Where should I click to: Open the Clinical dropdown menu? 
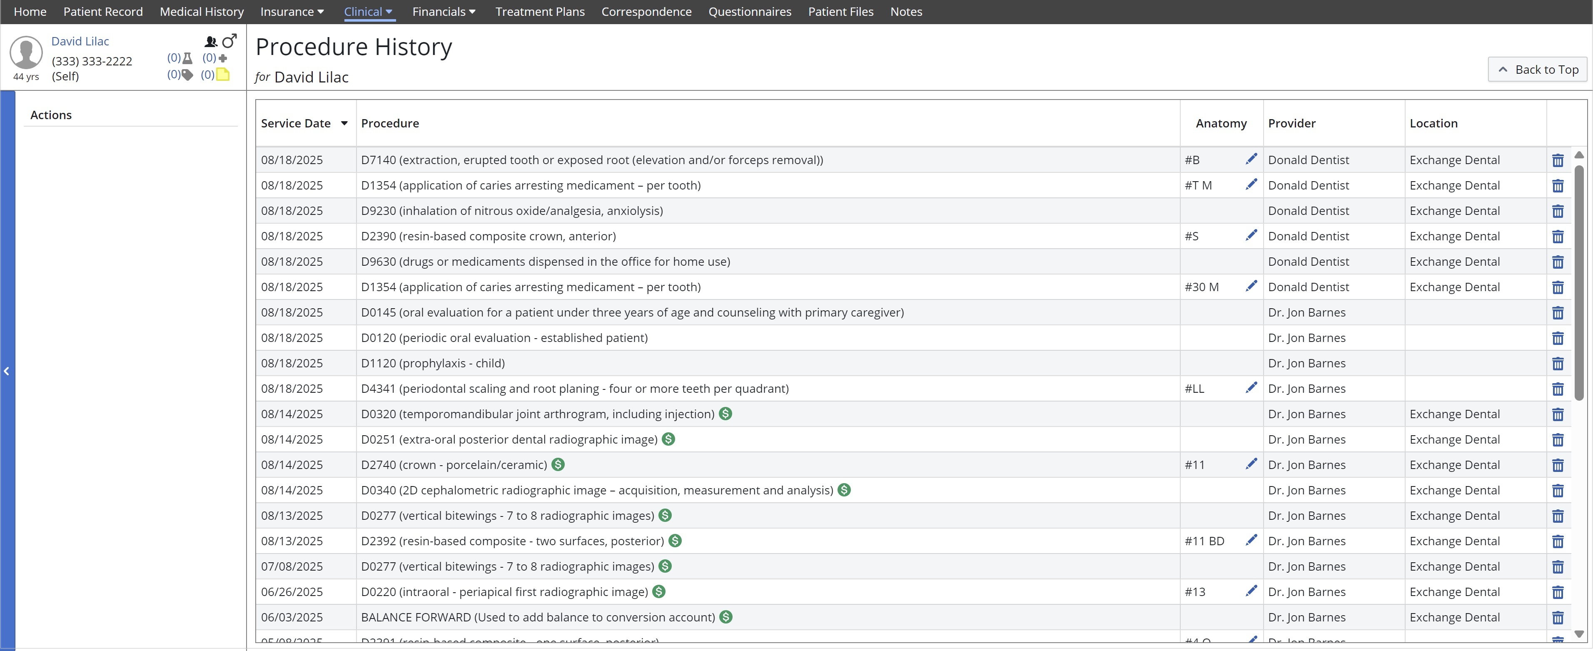coord(369,12)
